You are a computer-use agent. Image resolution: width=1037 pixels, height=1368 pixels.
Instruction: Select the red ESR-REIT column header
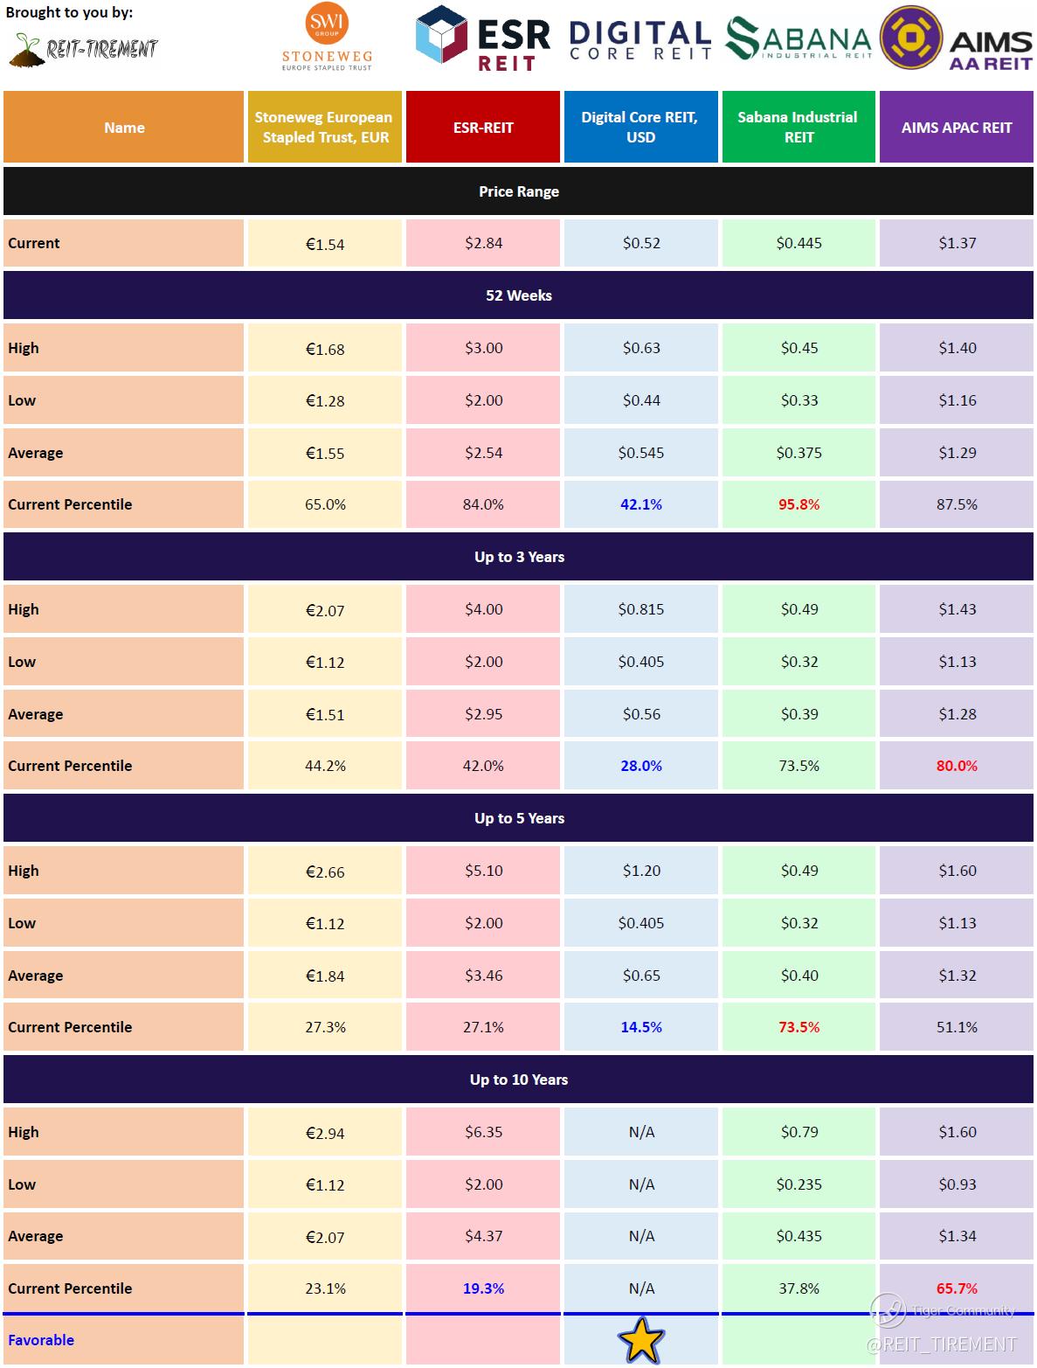[x=483, y=127]
